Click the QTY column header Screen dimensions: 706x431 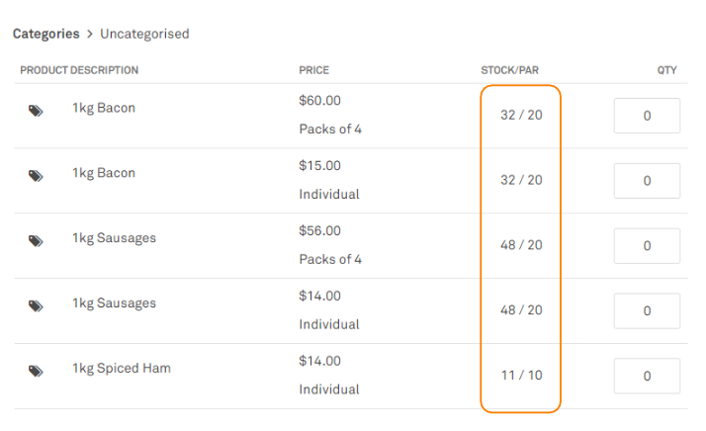(666, 70)
